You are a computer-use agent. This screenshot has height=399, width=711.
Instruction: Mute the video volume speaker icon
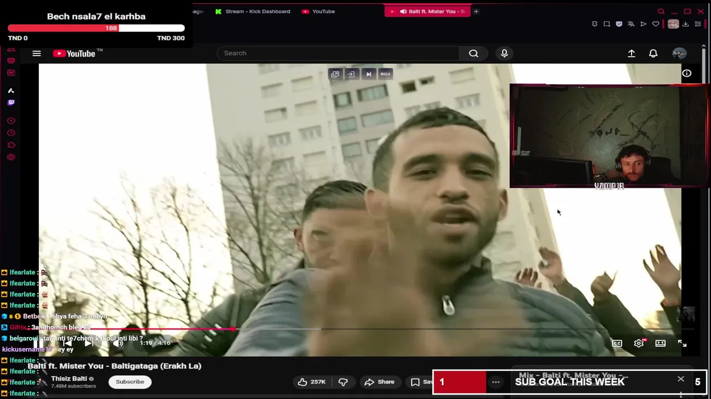[x=118, y=343]
